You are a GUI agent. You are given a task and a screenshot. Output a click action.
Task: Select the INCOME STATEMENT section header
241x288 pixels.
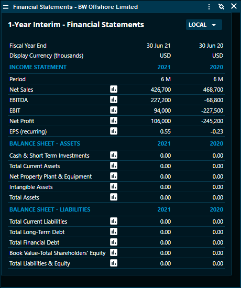pyautogui.click(x=38, y=67)
